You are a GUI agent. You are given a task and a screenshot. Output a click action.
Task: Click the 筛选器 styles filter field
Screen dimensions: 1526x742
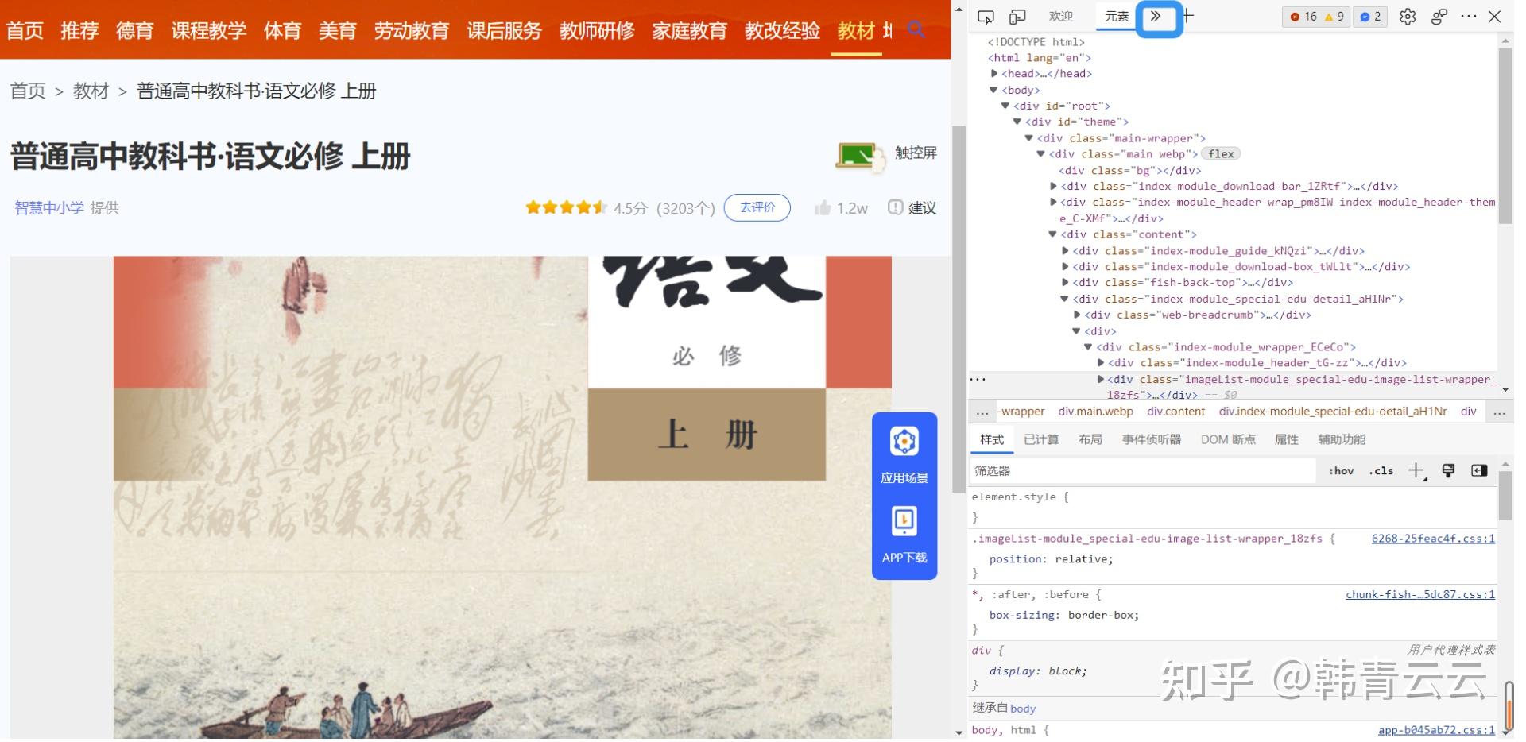pos(1143,471)
